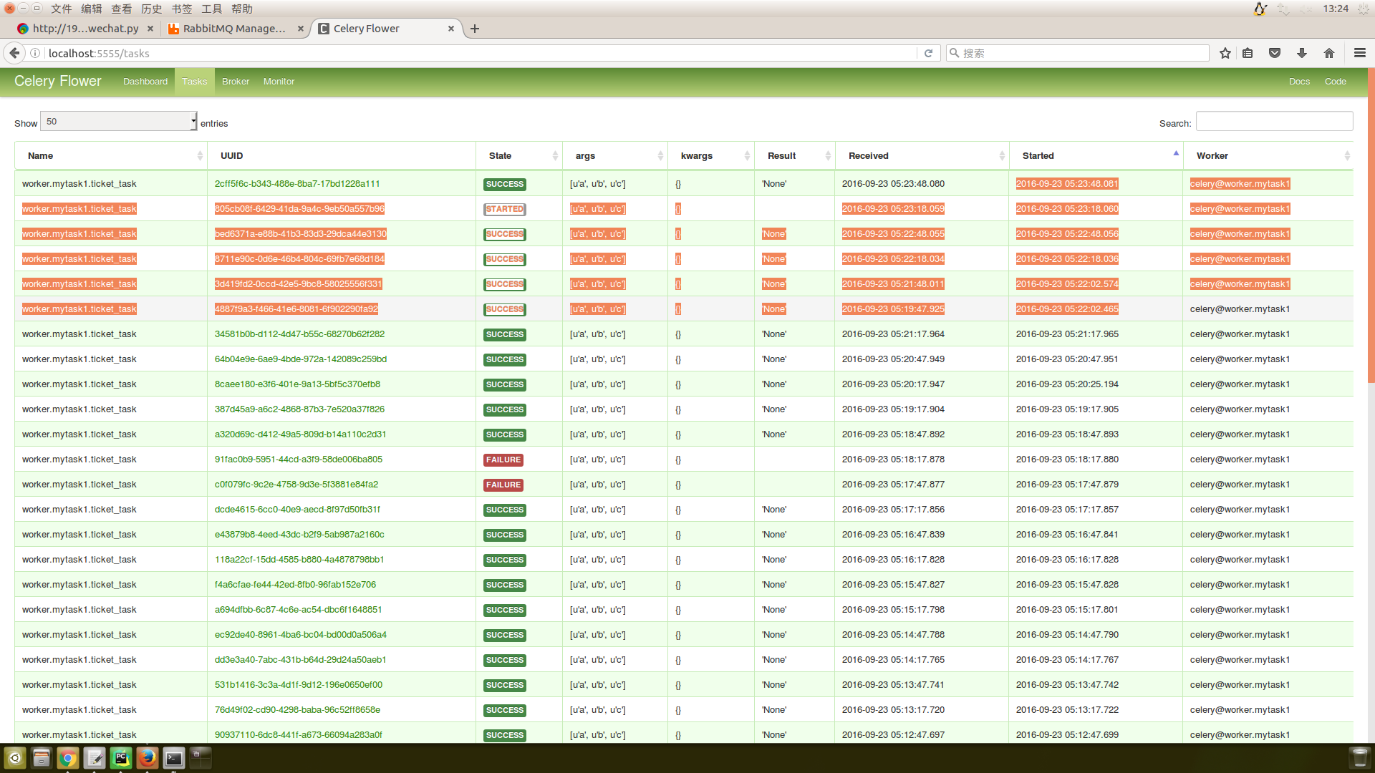Open the hamburger menu icon
The image size is (1375, 773).
(x=1360, y=53)
